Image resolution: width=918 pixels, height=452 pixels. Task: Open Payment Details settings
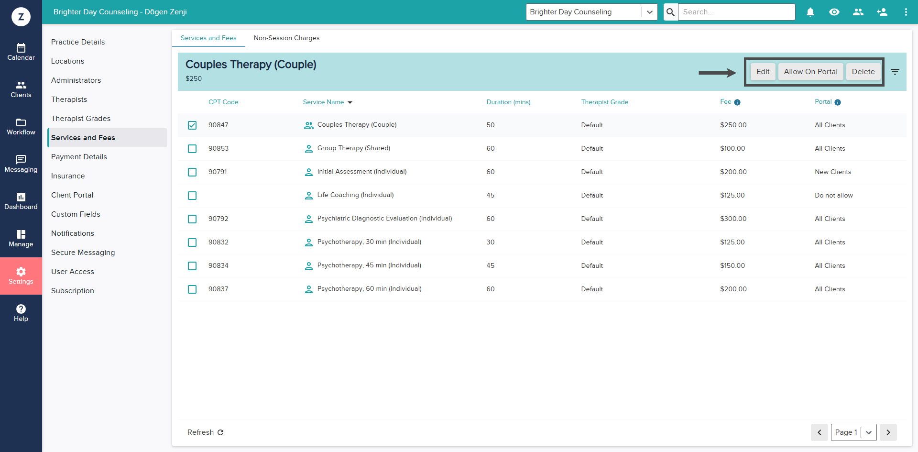[x=79, y=157]
